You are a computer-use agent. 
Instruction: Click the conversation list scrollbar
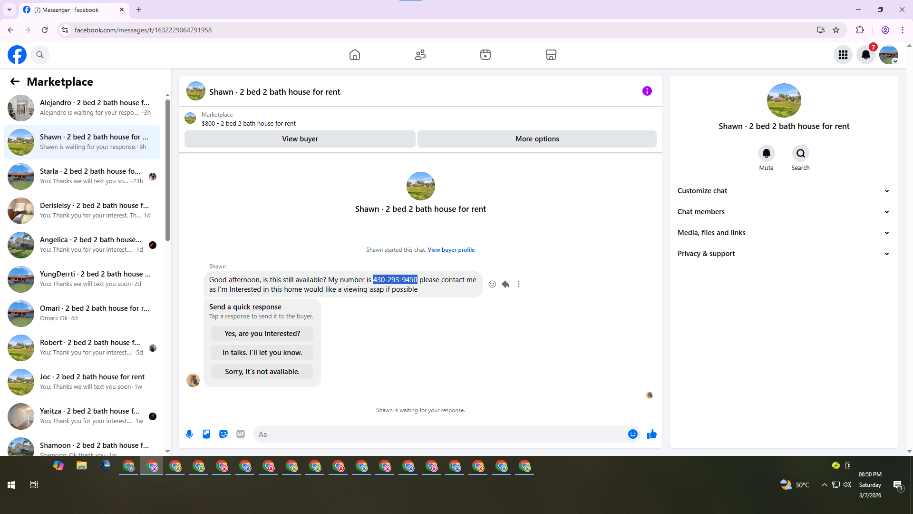click(x=167, y=170)
